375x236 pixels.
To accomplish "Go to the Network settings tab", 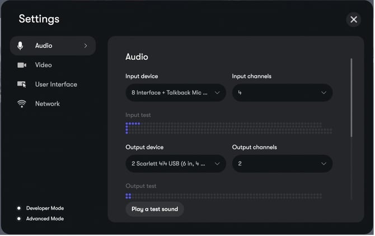I will (47, 104).
